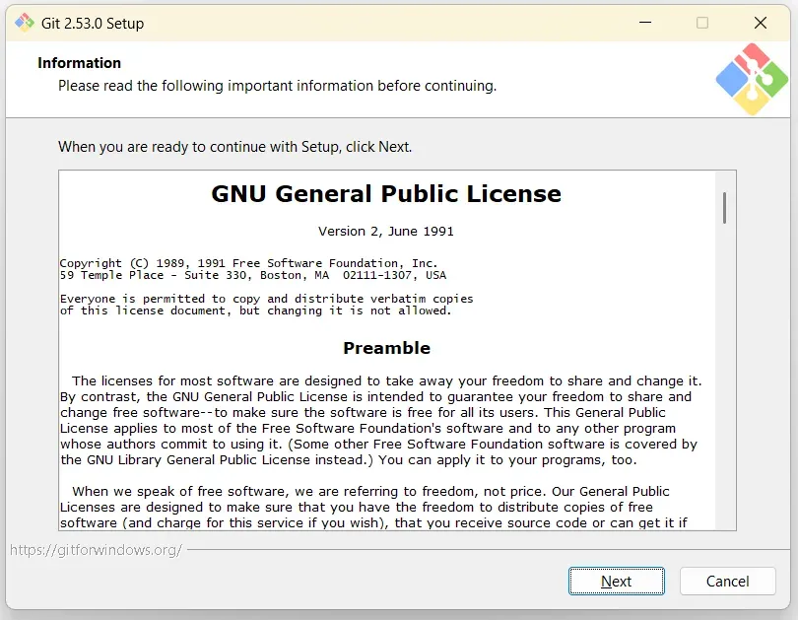Click the paragraph starting 'The licenses for most software'
The width and height of the screenshot is (798, 620).
(380, 421)
